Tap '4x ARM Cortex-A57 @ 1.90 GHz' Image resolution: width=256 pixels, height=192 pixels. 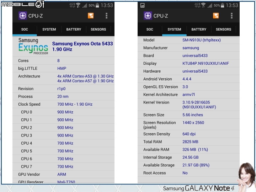pyautogui.click(x=85, y=81)
